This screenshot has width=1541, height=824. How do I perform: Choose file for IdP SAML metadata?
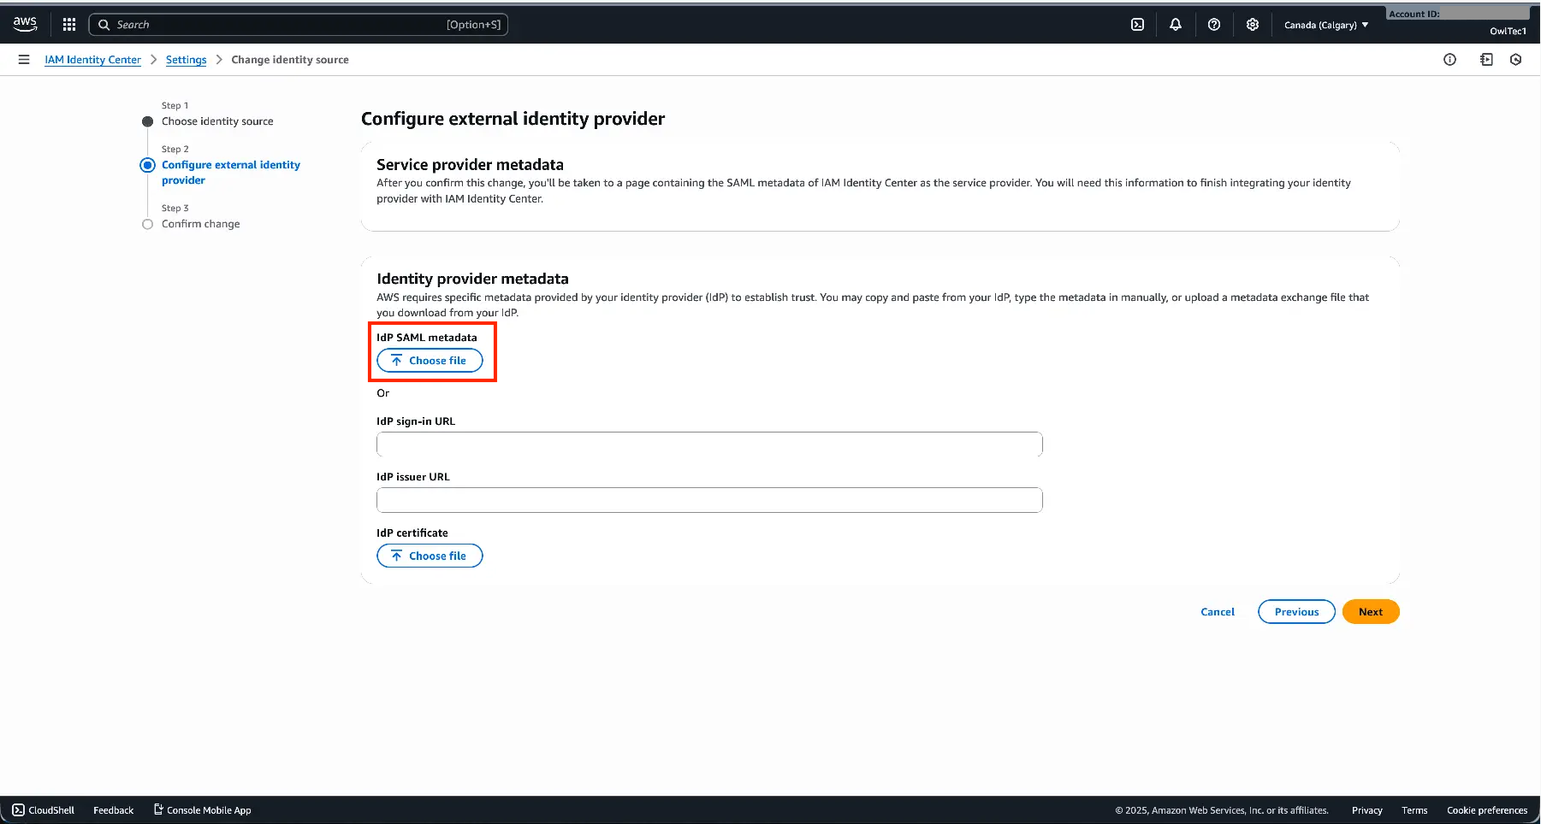coord(430,361)
